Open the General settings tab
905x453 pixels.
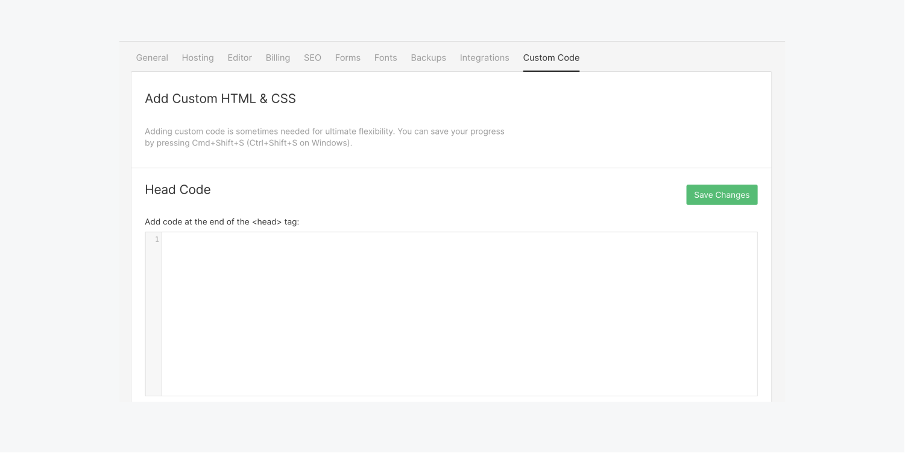coord(152,58)
